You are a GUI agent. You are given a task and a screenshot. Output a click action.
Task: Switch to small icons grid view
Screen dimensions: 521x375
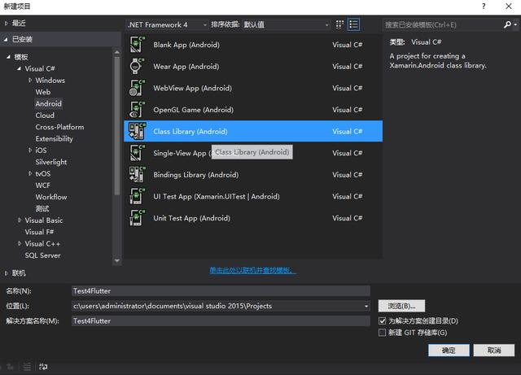(339, 24)
